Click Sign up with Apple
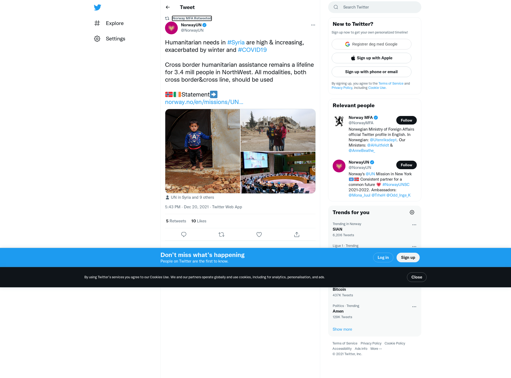 [371, 58]
